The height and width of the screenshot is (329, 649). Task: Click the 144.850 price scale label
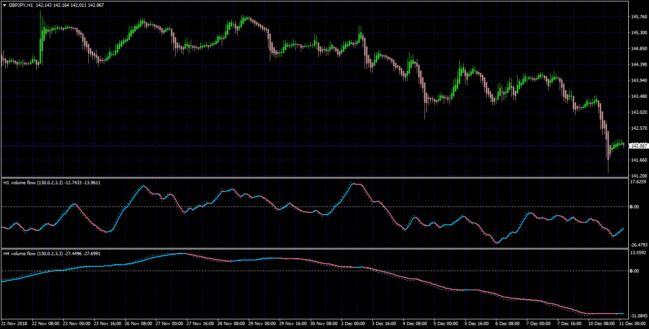coord(639,49)
